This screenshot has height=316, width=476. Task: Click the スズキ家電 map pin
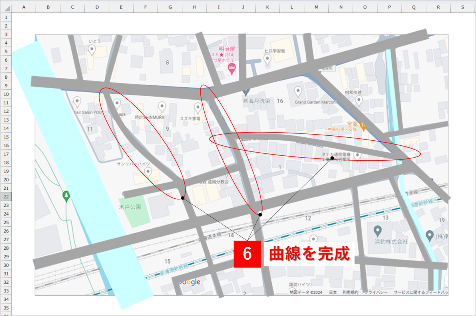tap(198, 108)
